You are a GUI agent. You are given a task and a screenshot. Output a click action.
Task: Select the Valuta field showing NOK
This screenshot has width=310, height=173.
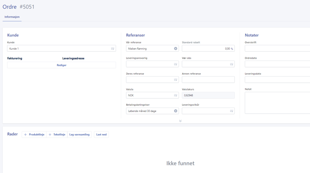[x=152, y=95]
